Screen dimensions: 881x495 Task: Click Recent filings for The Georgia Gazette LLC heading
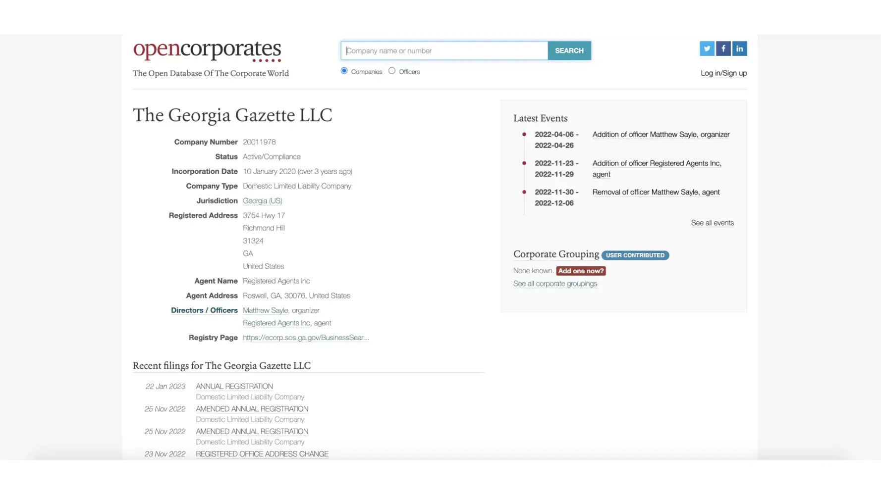(x=221, y=366)
